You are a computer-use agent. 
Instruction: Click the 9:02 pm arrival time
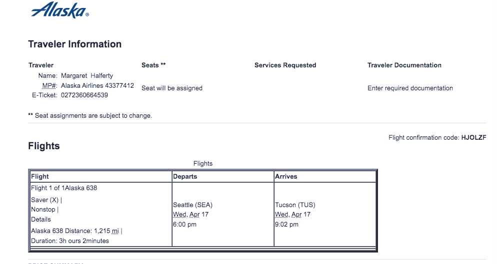pos(286,225)
